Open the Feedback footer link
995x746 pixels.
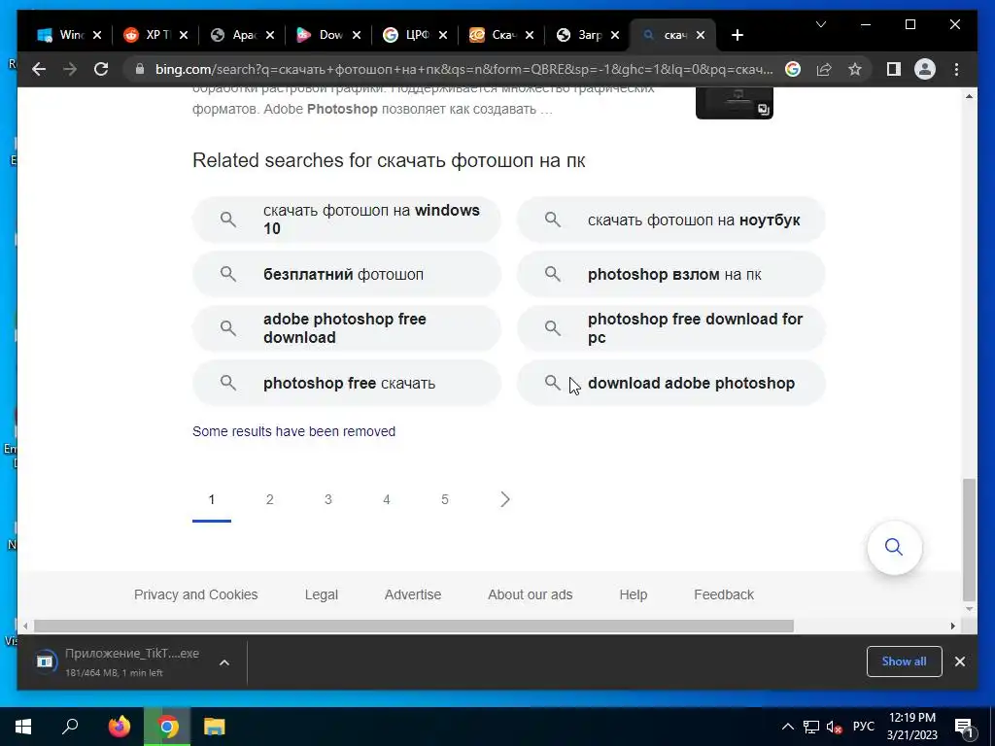coord(723,594)
